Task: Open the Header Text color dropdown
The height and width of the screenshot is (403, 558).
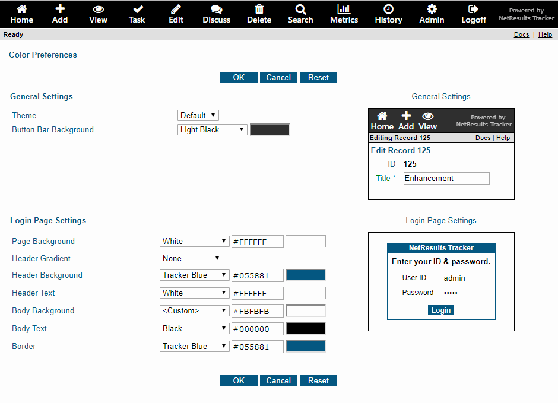Action: [194, 293]
